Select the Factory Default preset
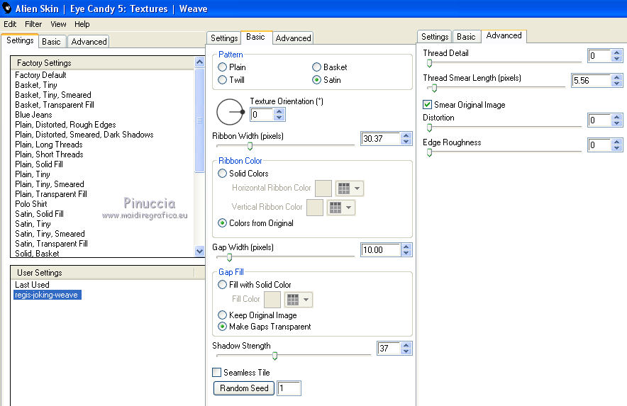Image resolution: width=627 pixels, height=406 pixels. point(40,75)
